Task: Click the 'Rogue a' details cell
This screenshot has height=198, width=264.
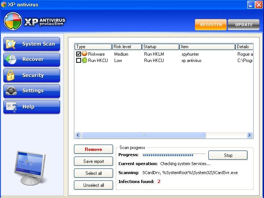Action: coord(245,54)
